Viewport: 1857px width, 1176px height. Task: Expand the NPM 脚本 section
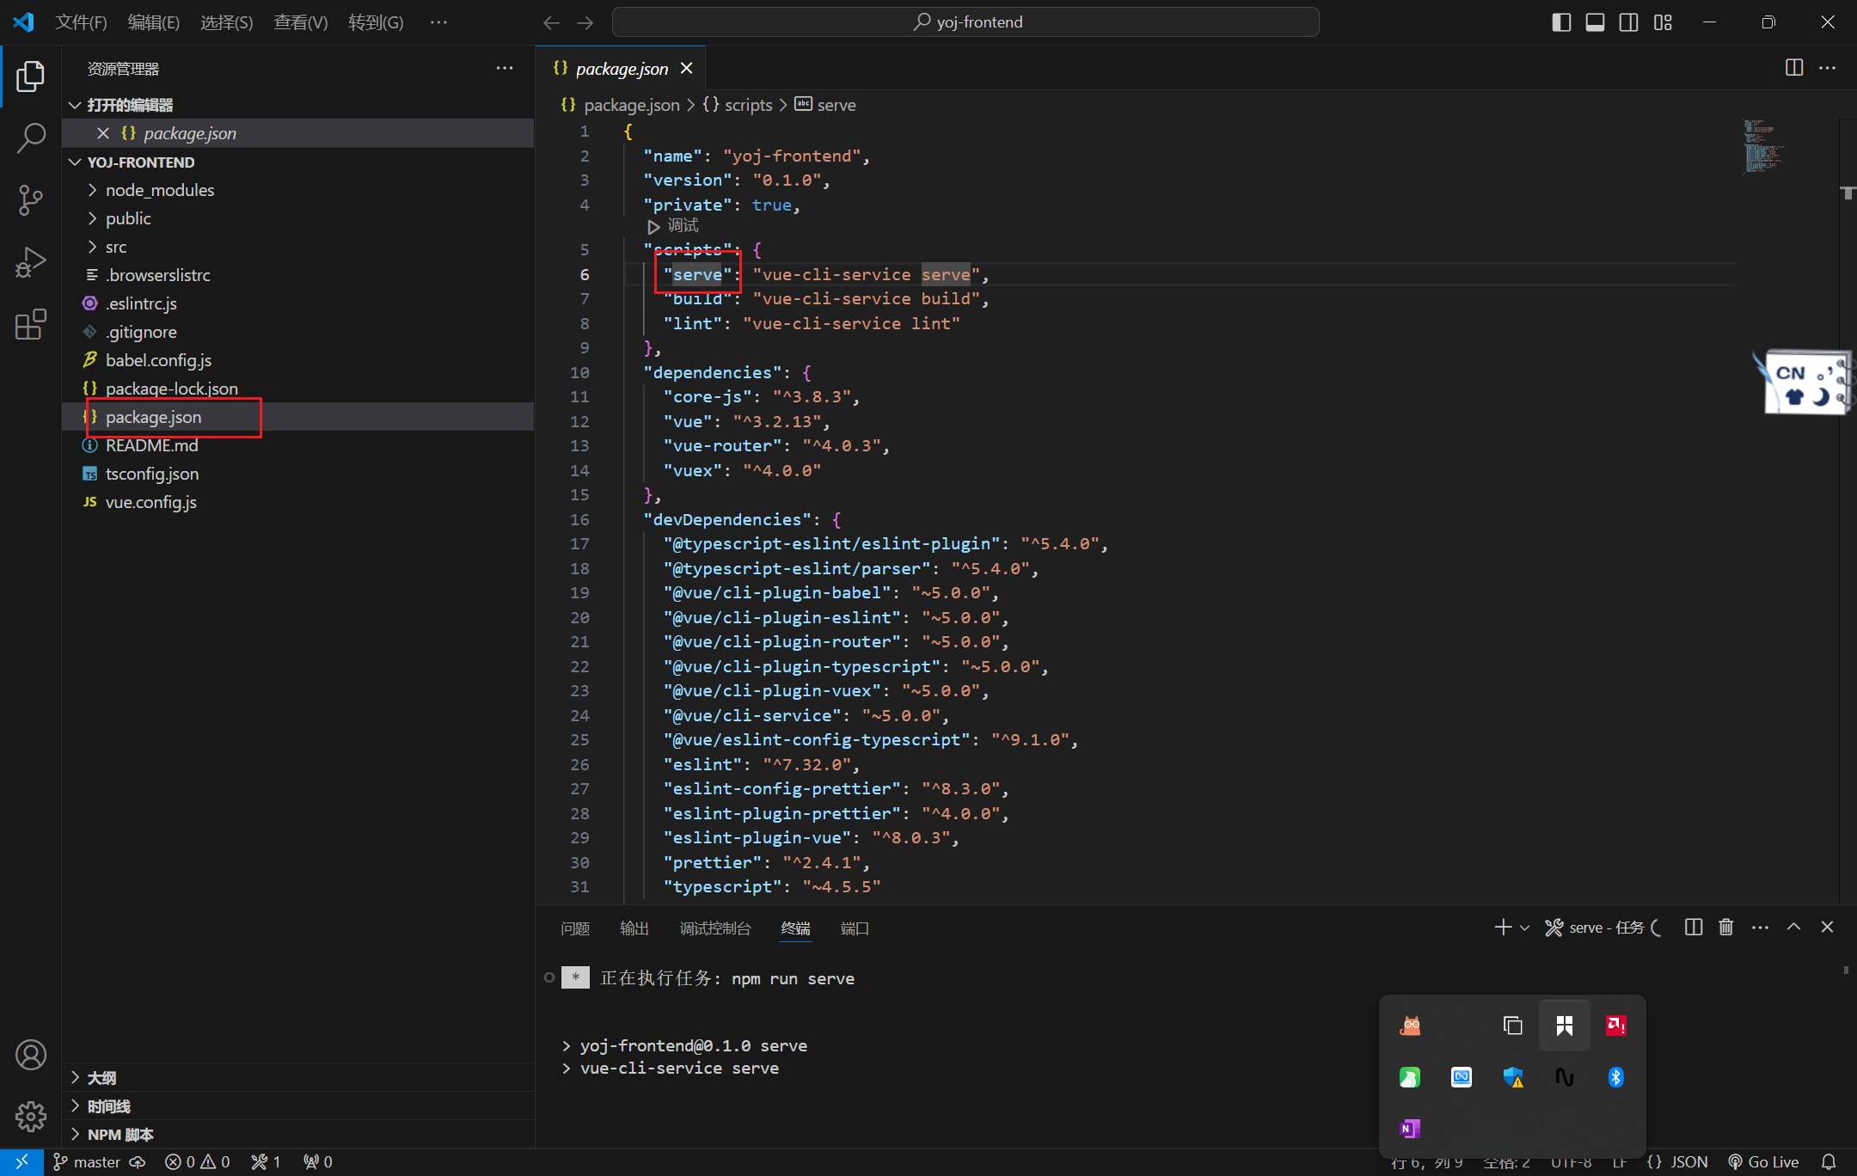click(75, 1135)
